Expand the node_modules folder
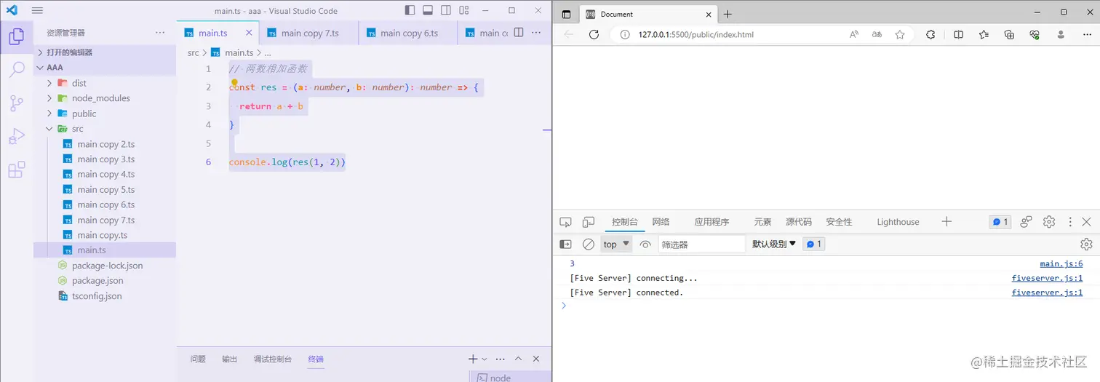This screenshot has height=382, width=1100. pos(105,98)
